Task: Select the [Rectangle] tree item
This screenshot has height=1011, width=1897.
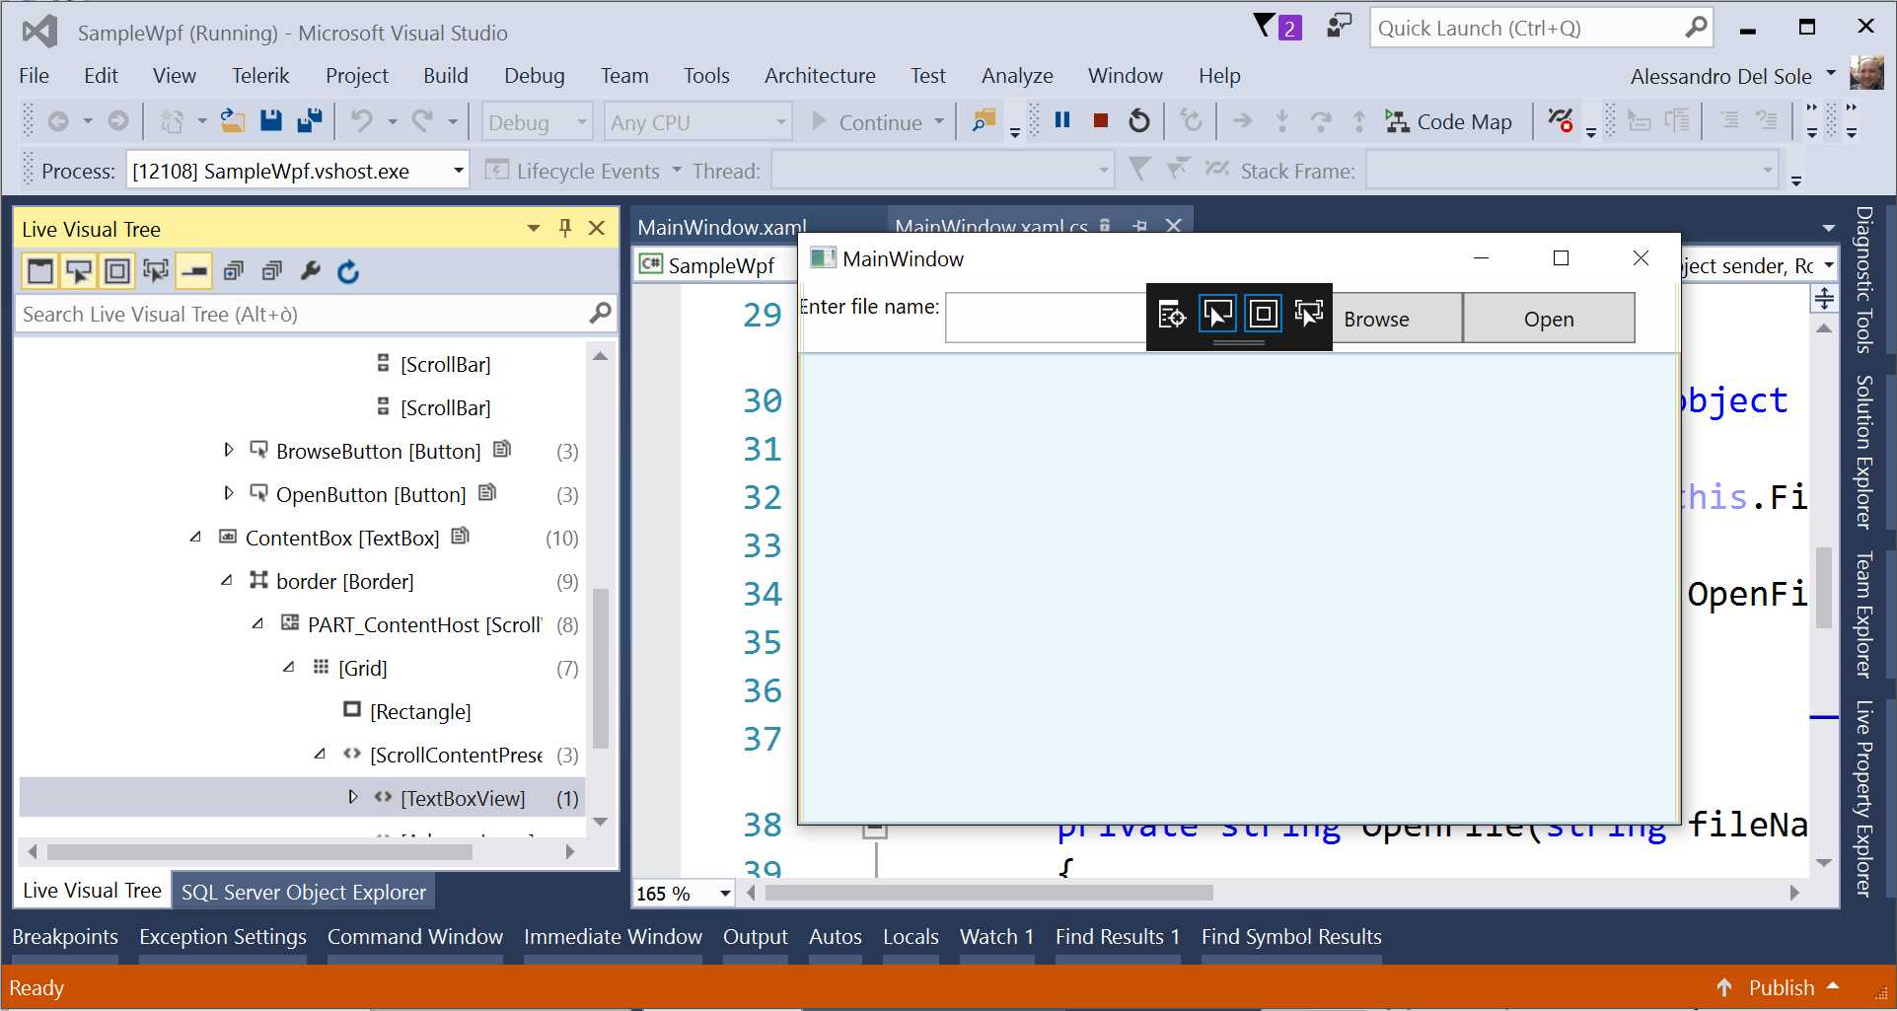Action: point(419,711)
